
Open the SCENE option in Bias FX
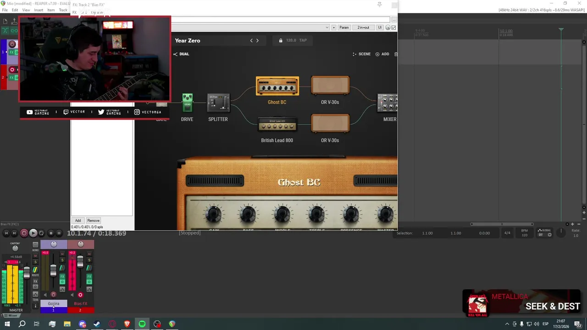[361, 54]
